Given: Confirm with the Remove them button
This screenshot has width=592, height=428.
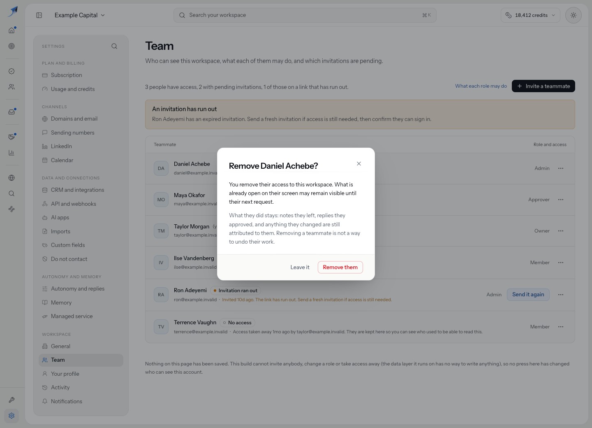Looking at the screenshot, I should [340, 267].
